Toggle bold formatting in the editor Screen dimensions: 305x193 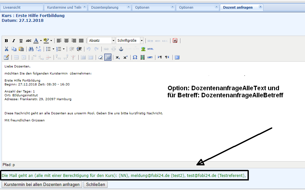[6, 41]
